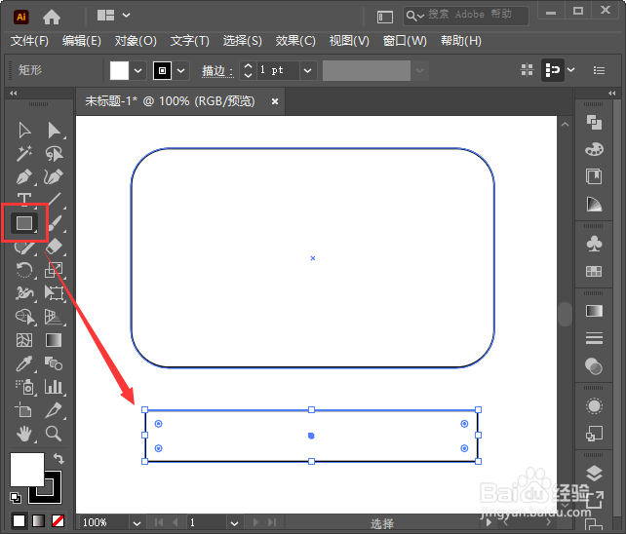This screenshot has height=534, width=626.
Task: Select the Scale tool
Action: click(x=54, y=270)
